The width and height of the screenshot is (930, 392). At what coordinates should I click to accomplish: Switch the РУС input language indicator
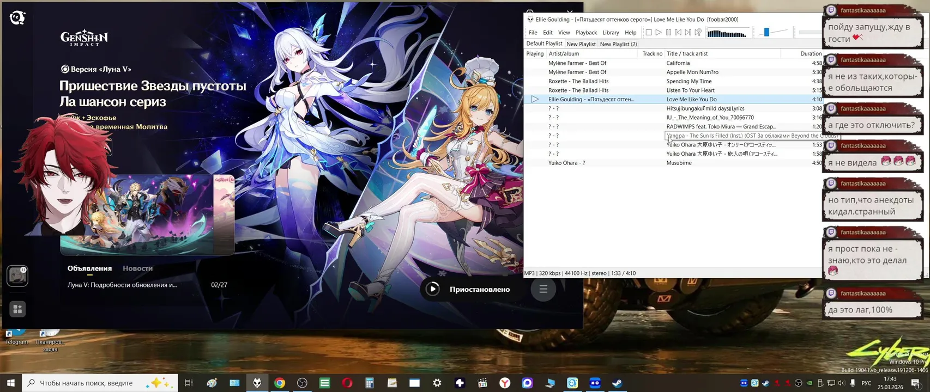pyautogui.click(x=866, y=383)
